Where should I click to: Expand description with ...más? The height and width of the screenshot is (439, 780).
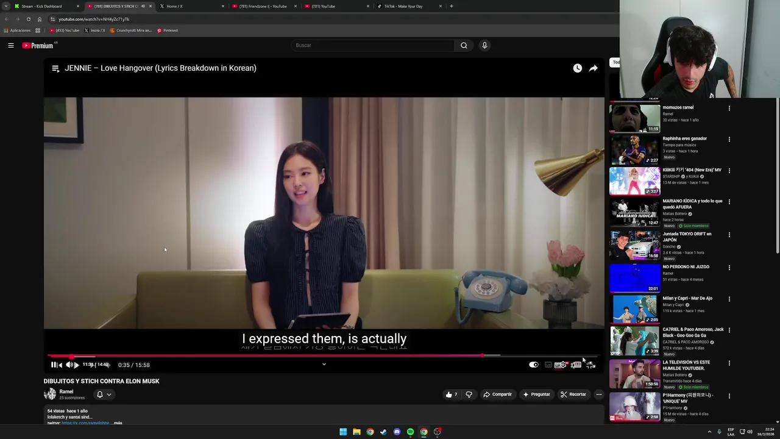[x=117, y=423]
